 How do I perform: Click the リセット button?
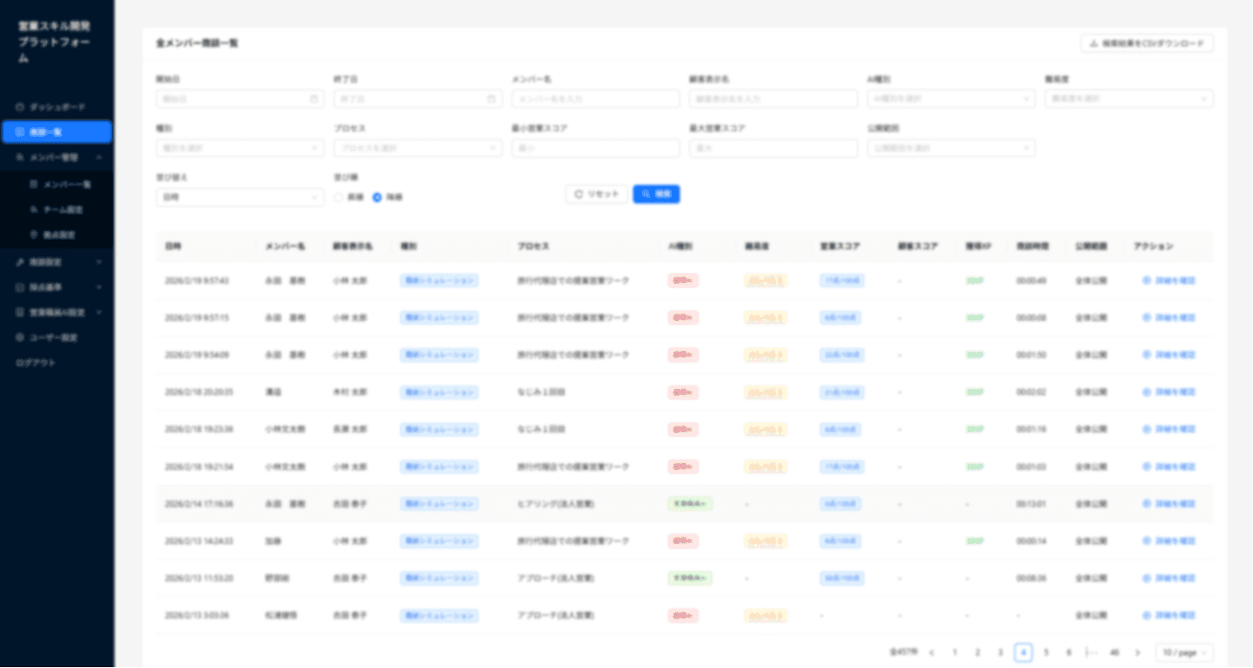pos(597,195)
